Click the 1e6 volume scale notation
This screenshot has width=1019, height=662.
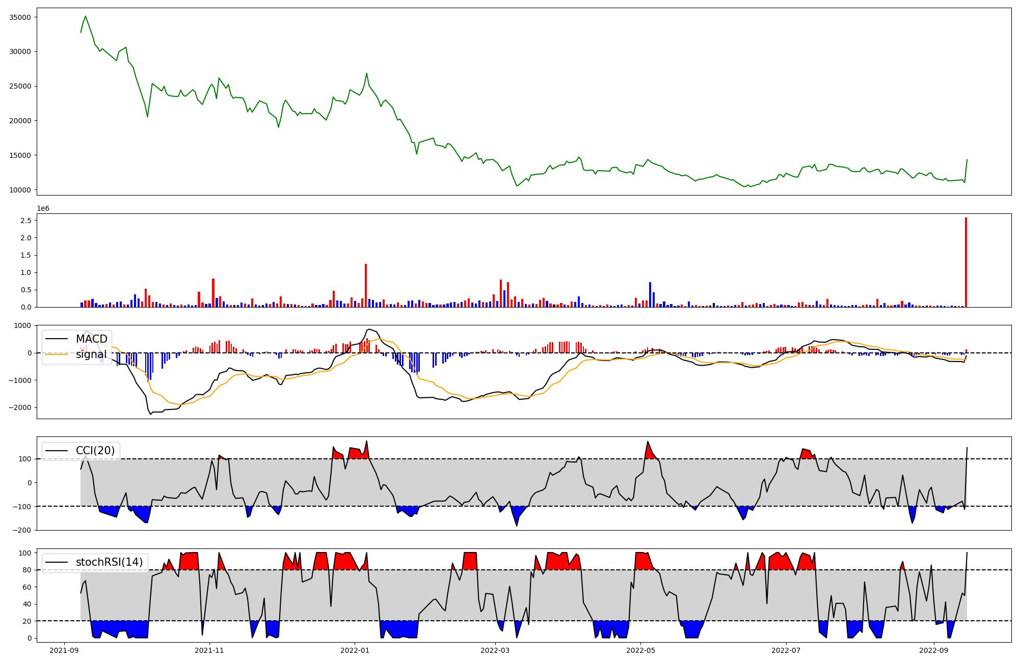[x=43, y=208]
